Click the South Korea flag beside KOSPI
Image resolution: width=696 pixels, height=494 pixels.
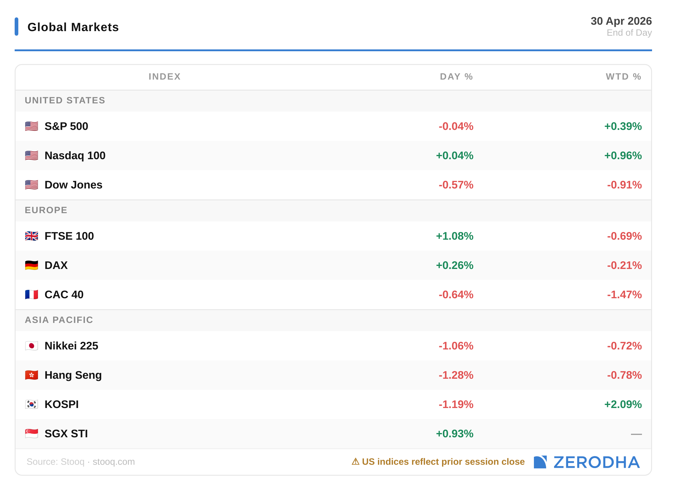click(31, 404)
